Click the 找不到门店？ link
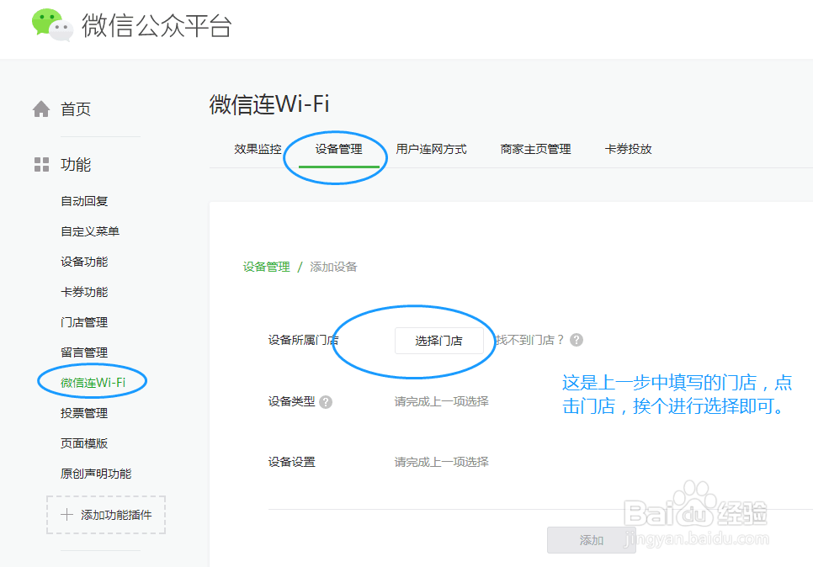 tap(529, 340)
